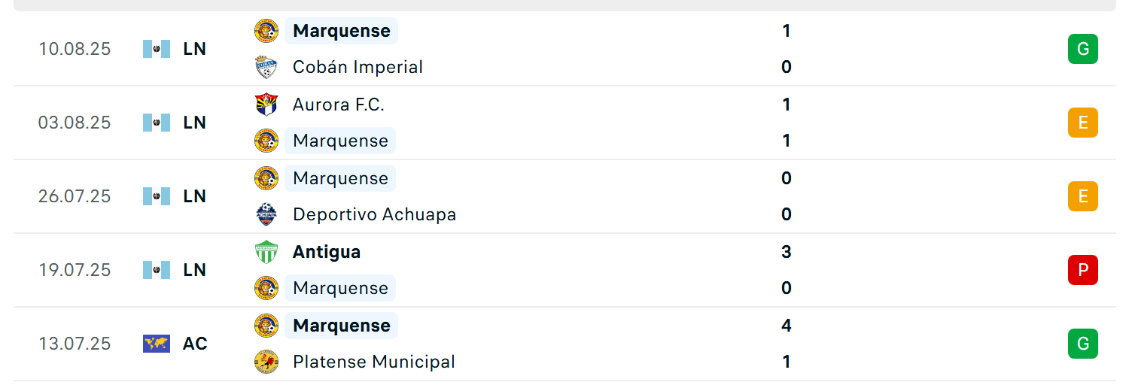Image resolution: width=1129 pixels, height=385 pixels.
Task: Click the Antigua team crest
Action: [x=266, y=252]
